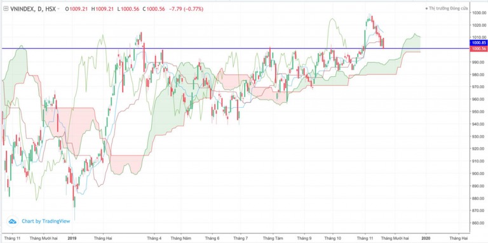This screenshot has width=488, height=243.
Task: Click the open value O1009.21
Action: [x=76, y=10]
